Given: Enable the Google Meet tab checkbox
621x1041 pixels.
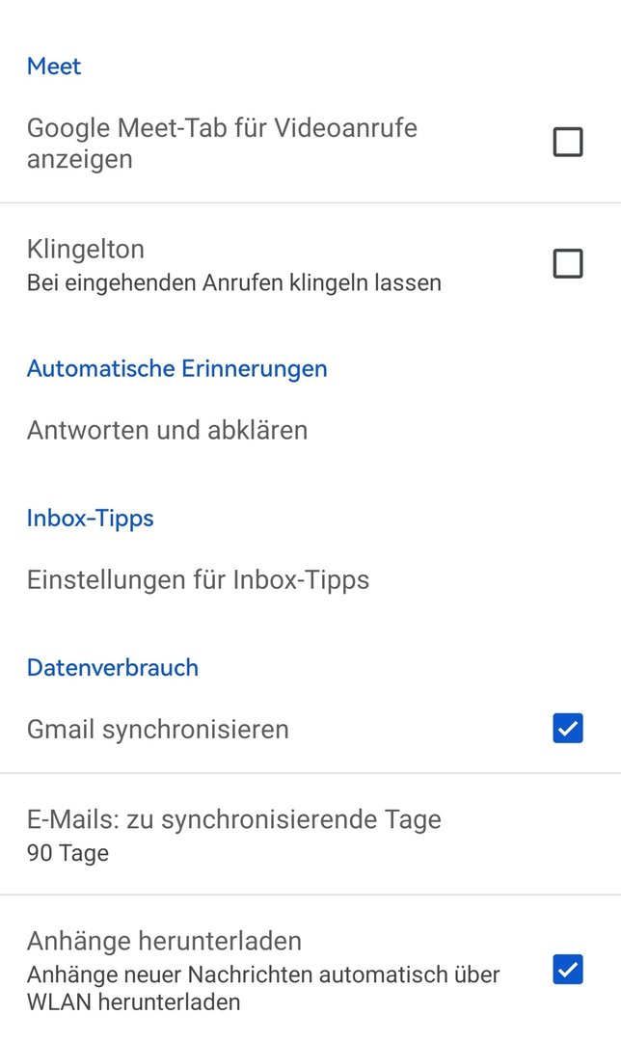Looking at the screenshot, I should 567,143.
